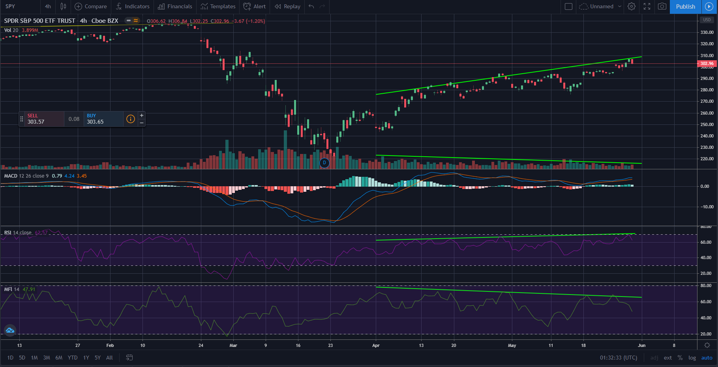The width and height of the screenshot is (718, 367).
Task: Select the RSI 14 close indicator label
Action: (18, 233)
